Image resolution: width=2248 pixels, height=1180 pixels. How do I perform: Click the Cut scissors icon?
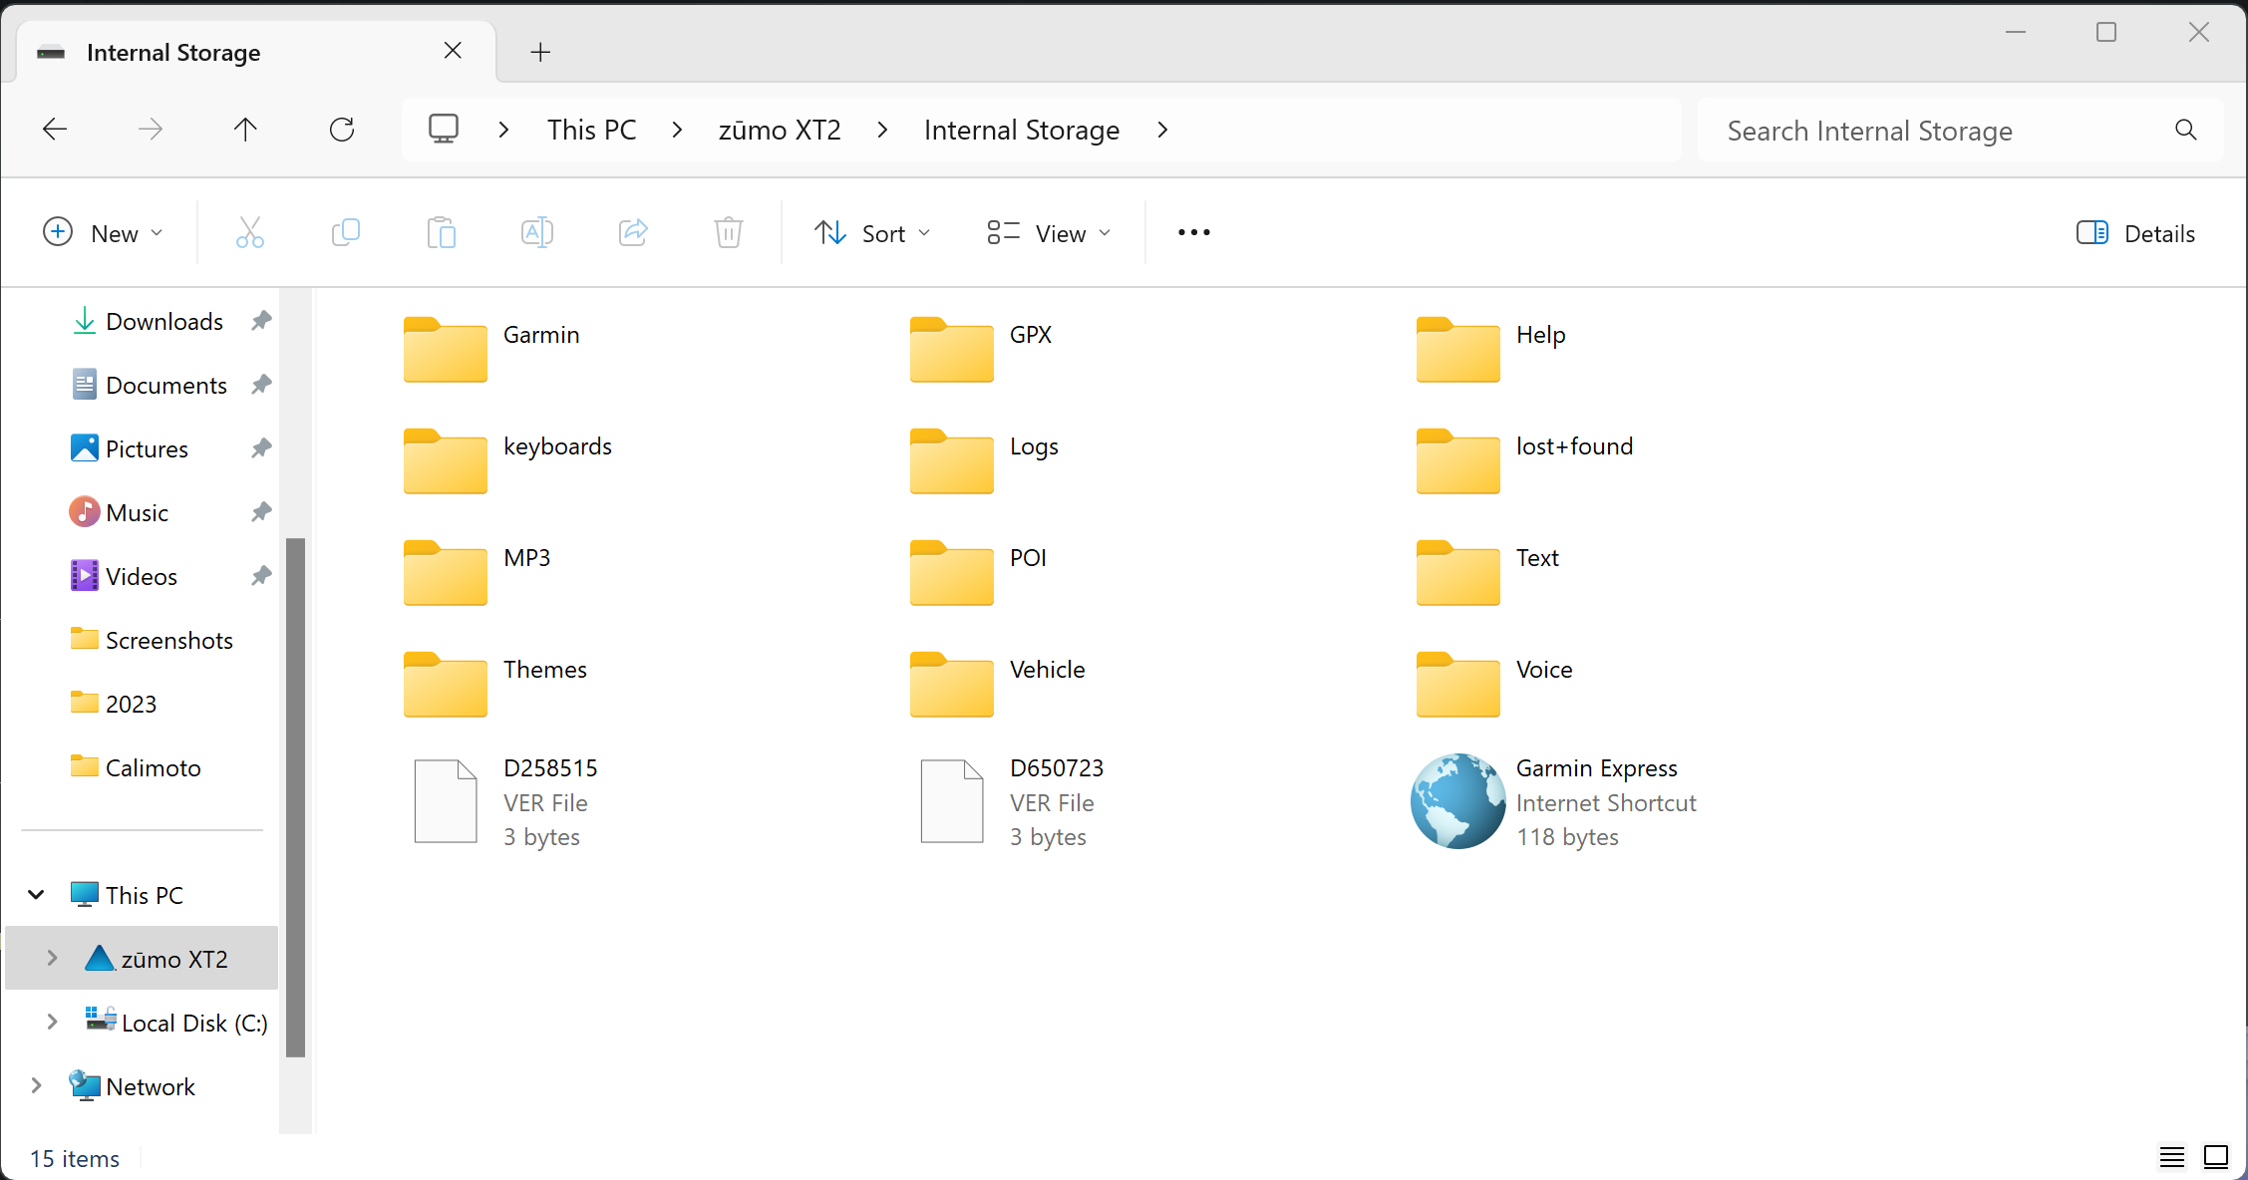(x=250, y=233)
